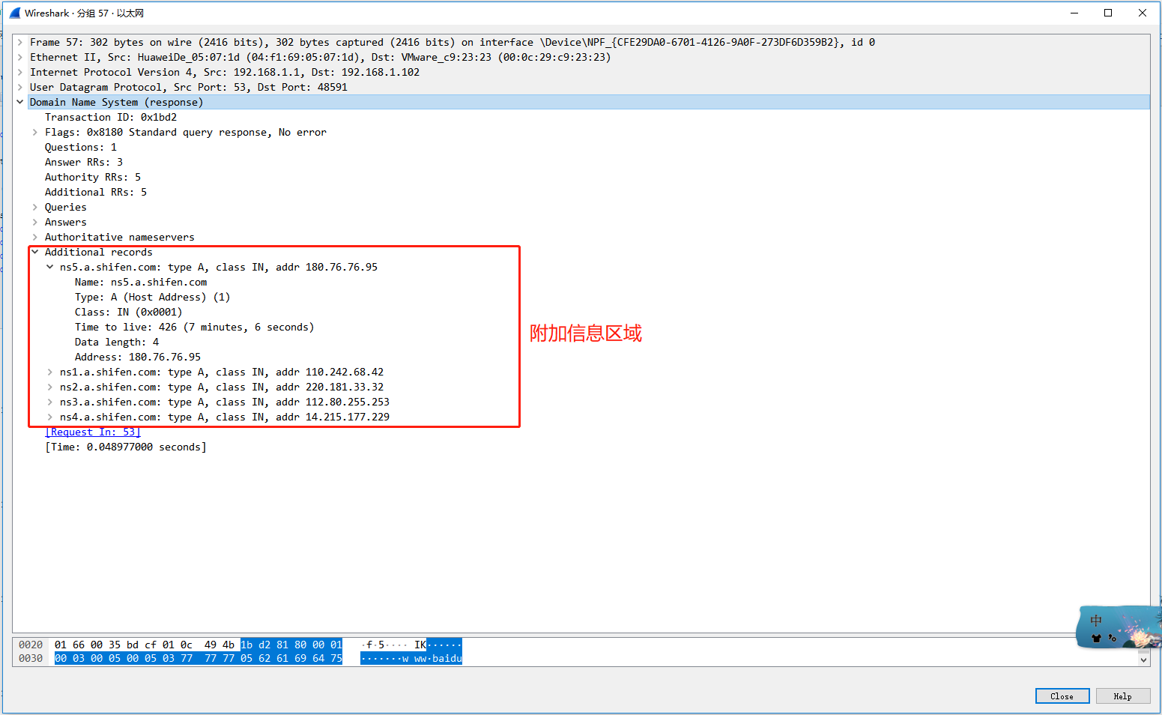Select Type: A (Host Address) field
Screen dimensions: 1162x715
click(x=153, y=298)
